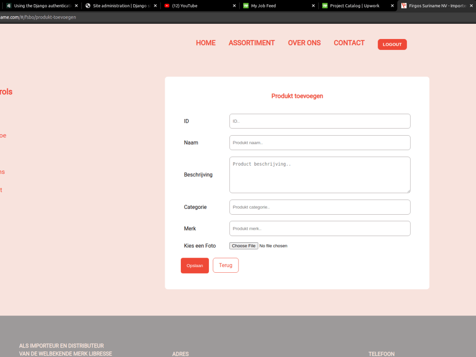Click inside the Product beschrijving textarea
Viewport: 476px width, 357px height.
pos(320,175)
